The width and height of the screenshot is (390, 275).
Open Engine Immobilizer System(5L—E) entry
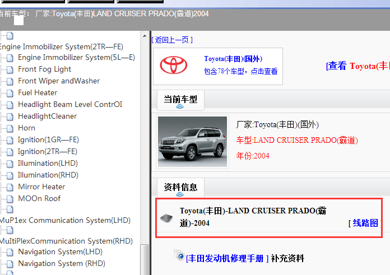pos(76,58)
